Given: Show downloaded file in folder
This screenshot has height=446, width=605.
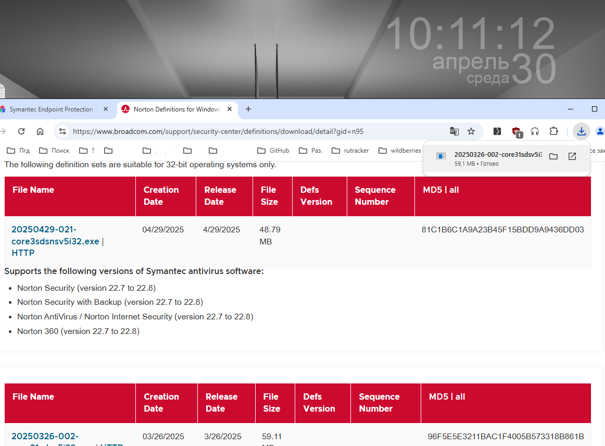Looking at the screenshot, I should click(553, 156).
